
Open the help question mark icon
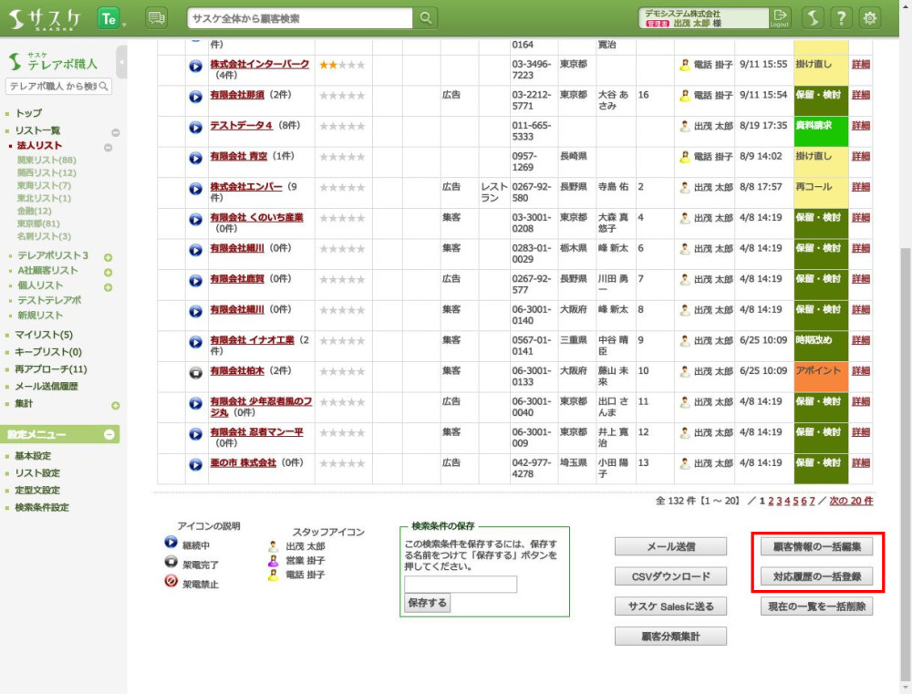842,18
